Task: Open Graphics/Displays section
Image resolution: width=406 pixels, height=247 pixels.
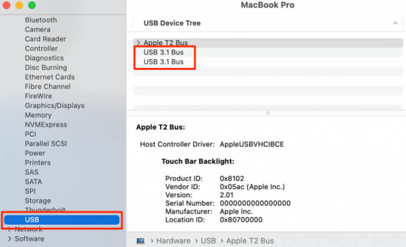Action: [55, 106]
